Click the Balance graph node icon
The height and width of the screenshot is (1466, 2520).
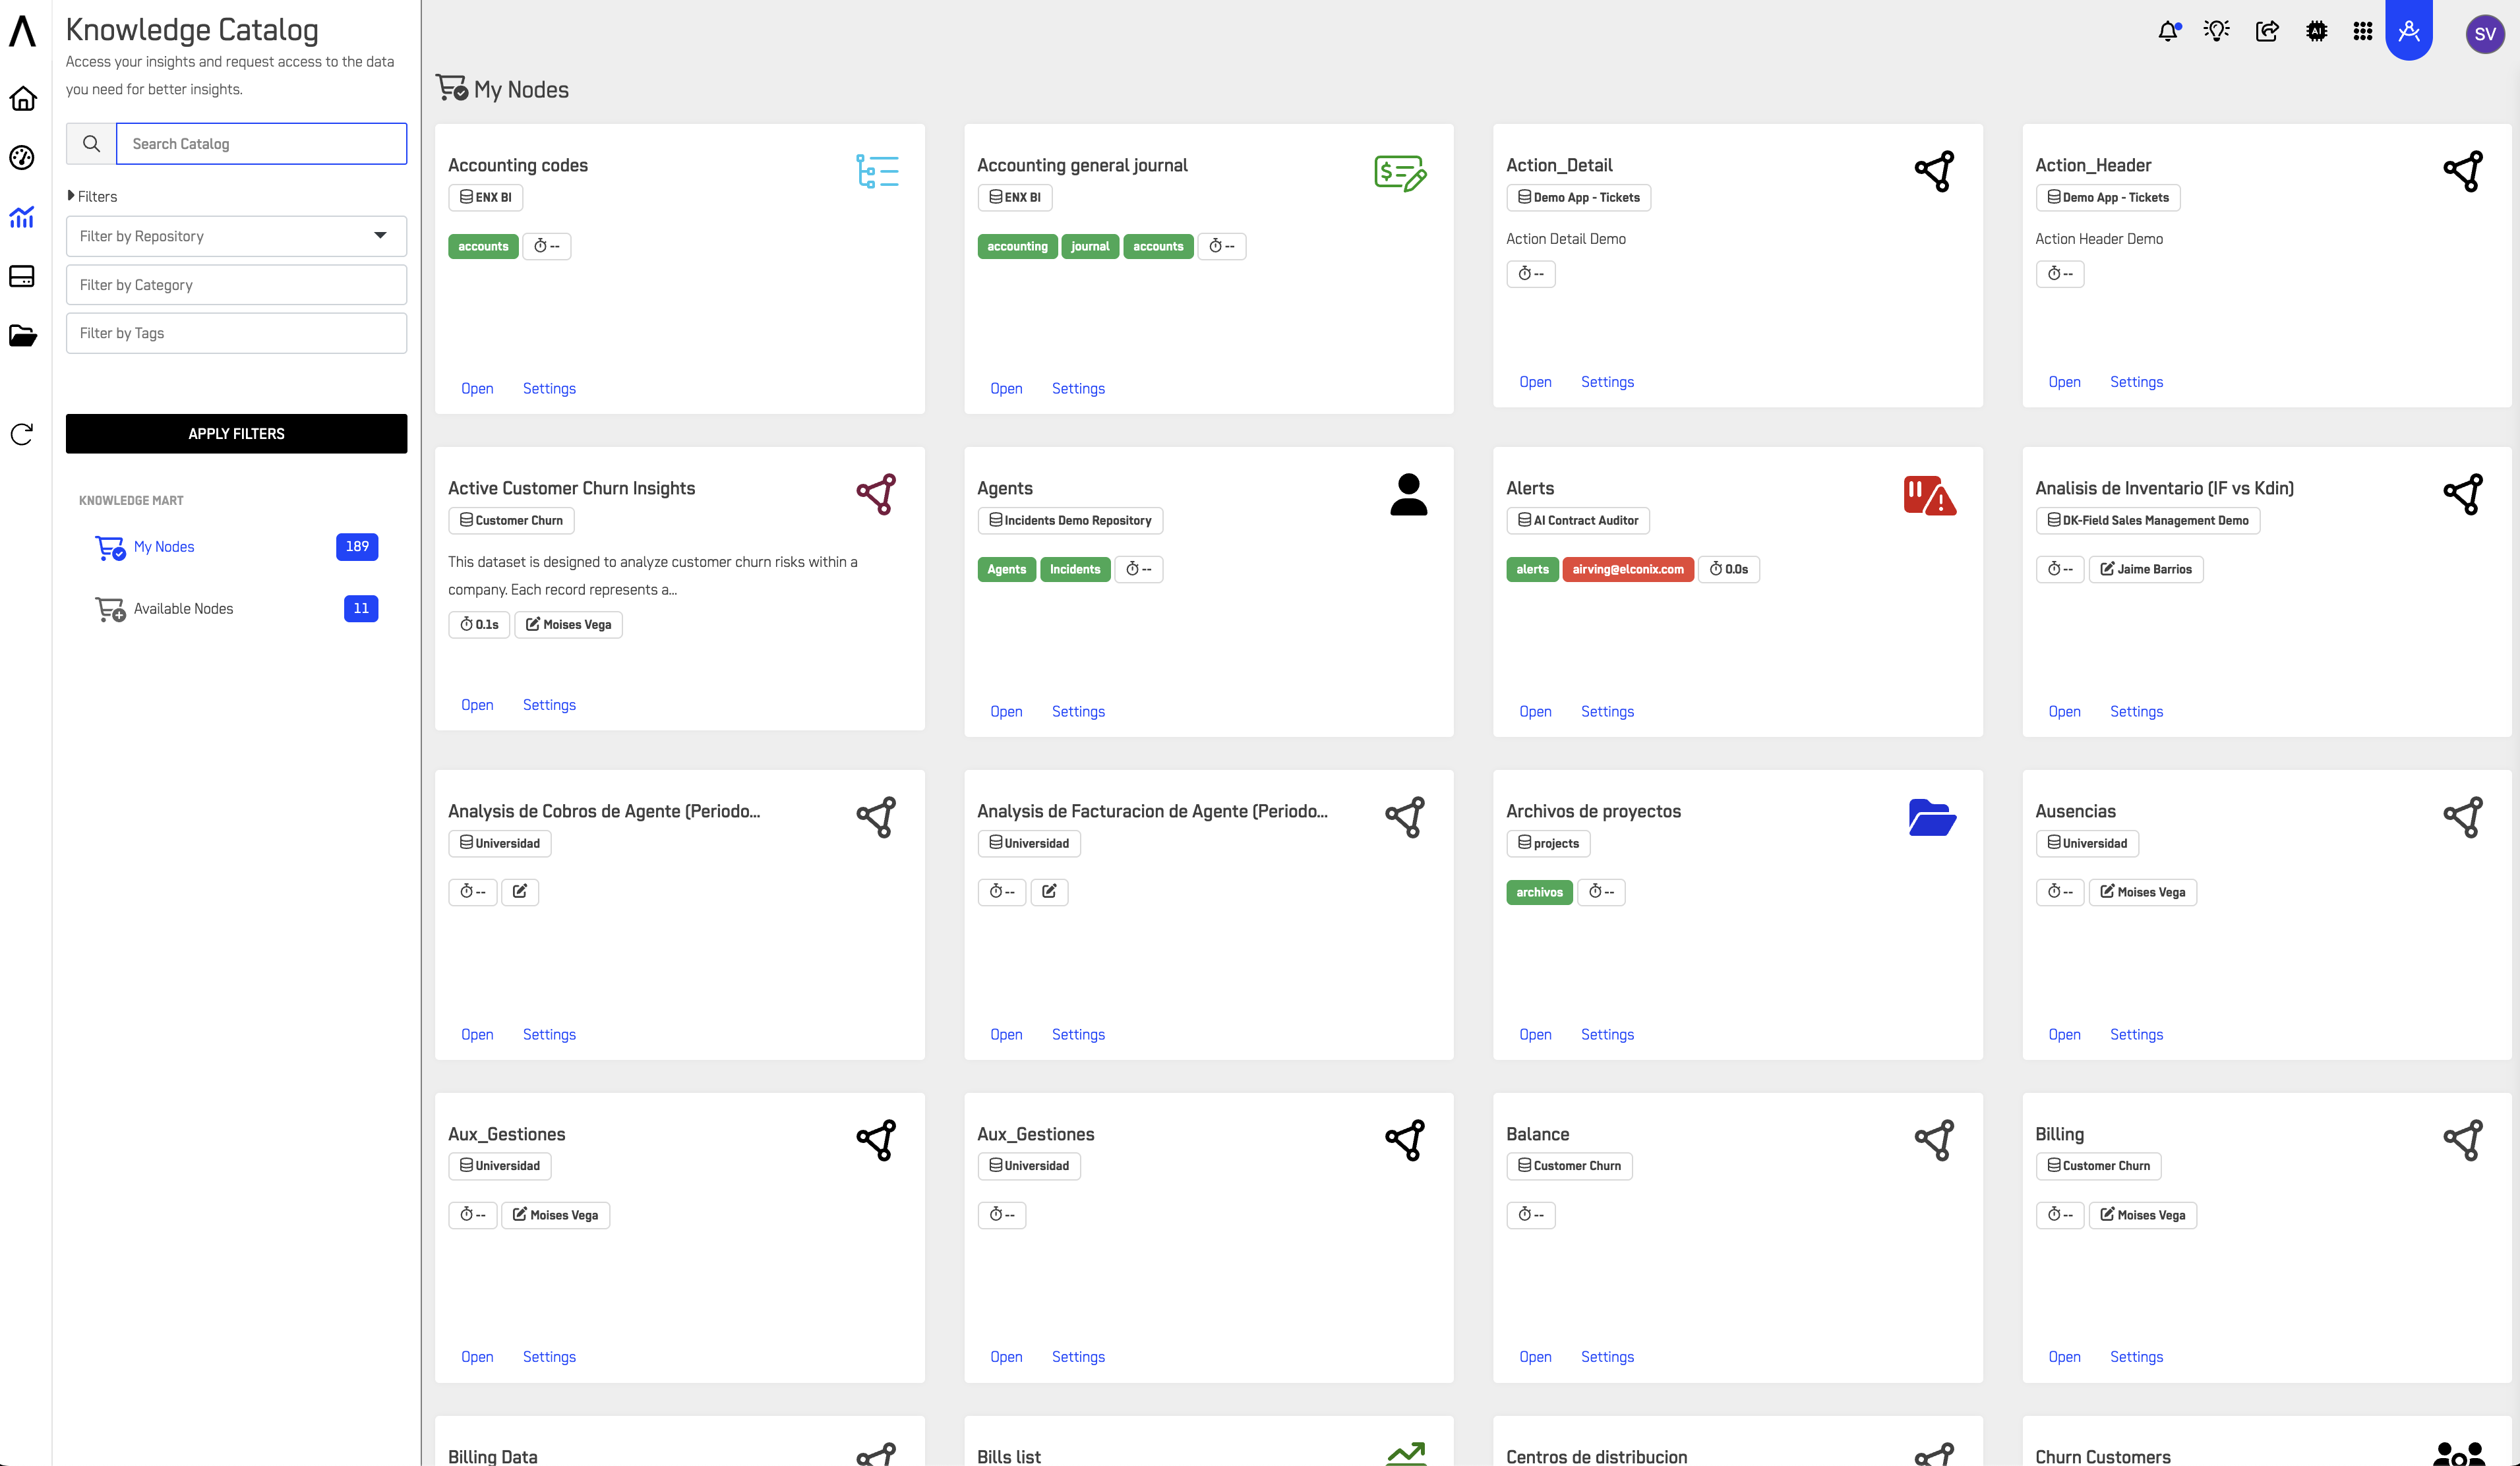pyautogui.click(x=1934, y=1140)
